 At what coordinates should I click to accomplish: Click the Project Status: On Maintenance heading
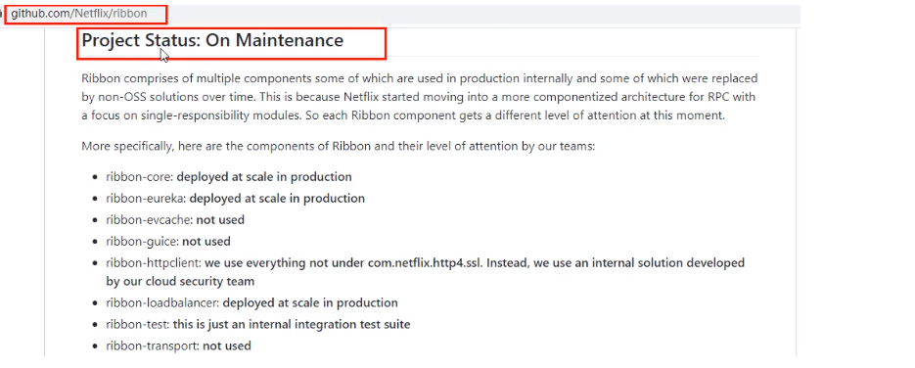pos(212,40)
